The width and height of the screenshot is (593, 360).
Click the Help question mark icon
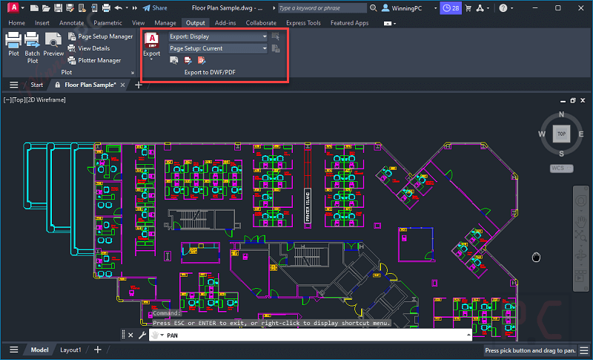click(x=503, y=8)
